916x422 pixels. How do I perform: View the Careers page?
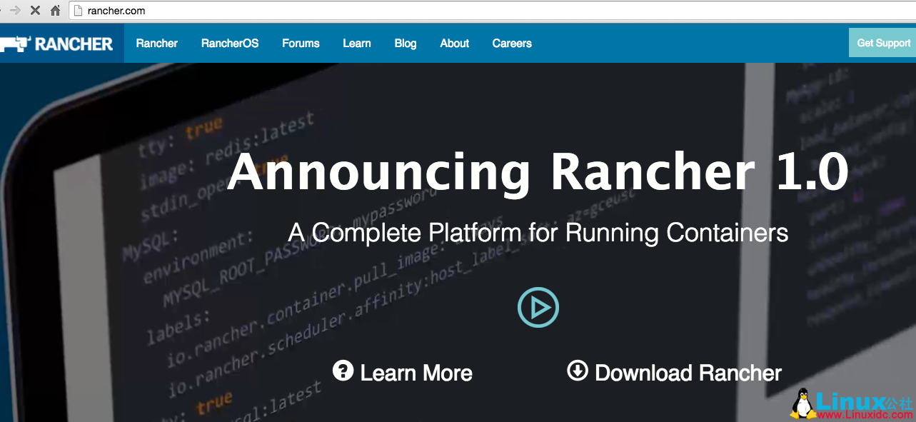pos(511,43)
